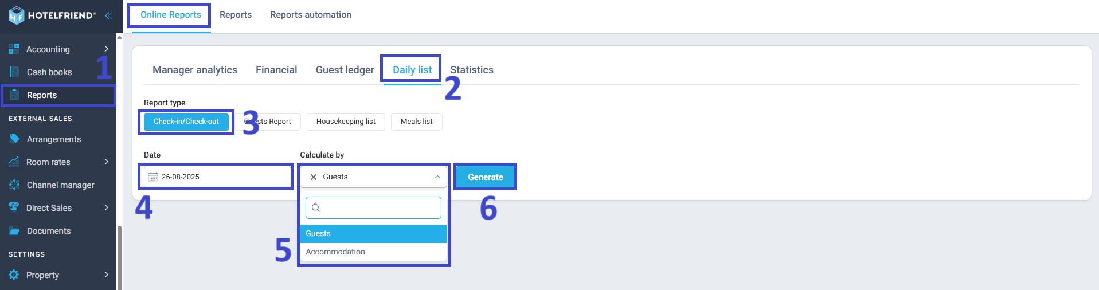Click the HotelFriend logo icon

17,15
